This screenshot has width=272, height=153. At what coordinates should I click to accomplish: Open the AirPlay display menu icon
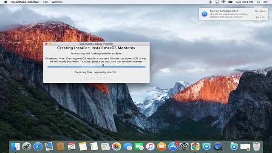(x=217, y=2)
